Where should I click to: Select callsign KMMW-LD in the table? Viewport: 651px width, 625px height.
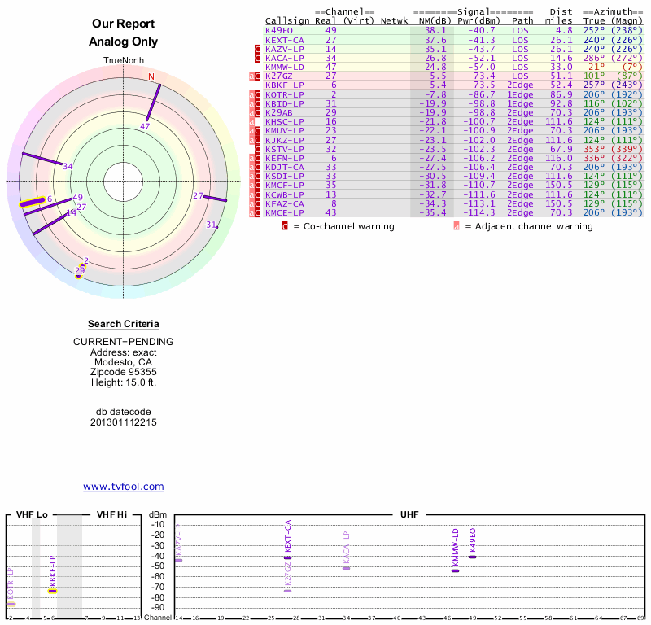click(x=284, y=67)
